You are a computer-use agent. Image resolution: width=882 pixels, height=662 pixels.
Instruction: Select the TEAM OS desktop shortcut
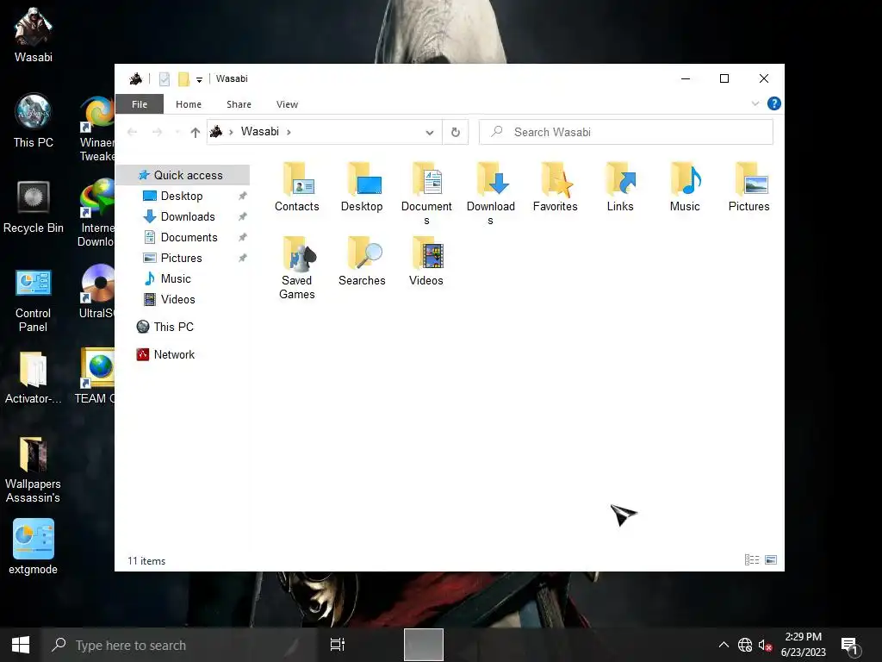click(96, 378)
